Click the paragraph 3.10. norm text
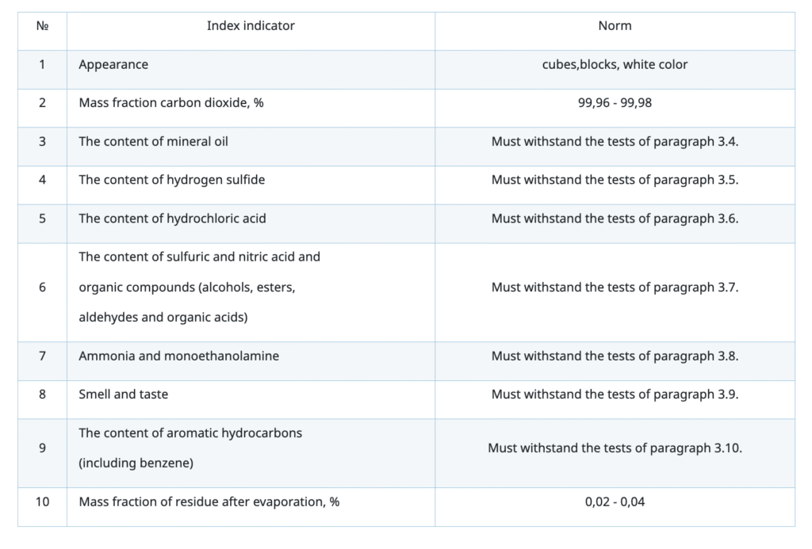The height and width of the screenshot is (549, 812). (615, 448)
